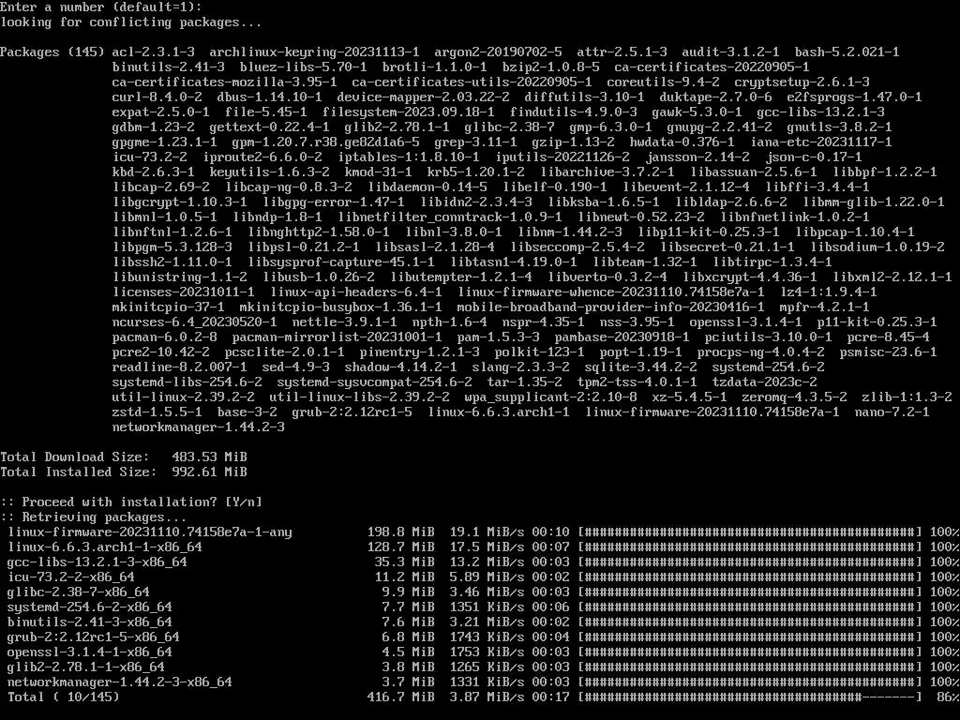
Task: Select 'looking for conflicting packages...' line
Action: [x=131, y=22]
